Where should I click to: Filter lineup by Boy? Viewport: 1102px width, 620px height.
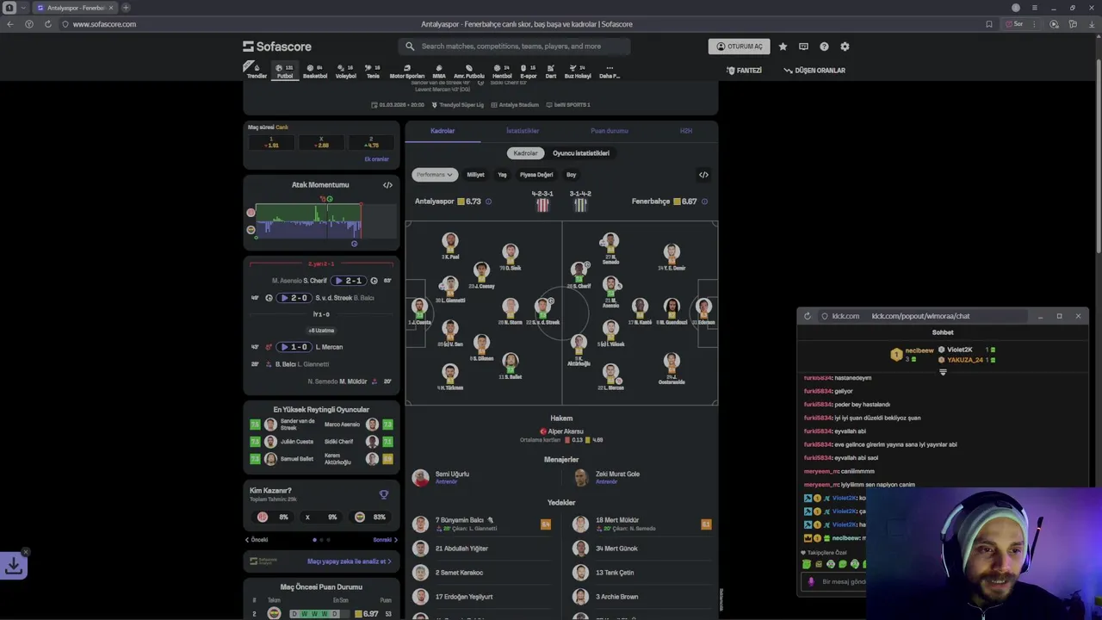(571, 175)
